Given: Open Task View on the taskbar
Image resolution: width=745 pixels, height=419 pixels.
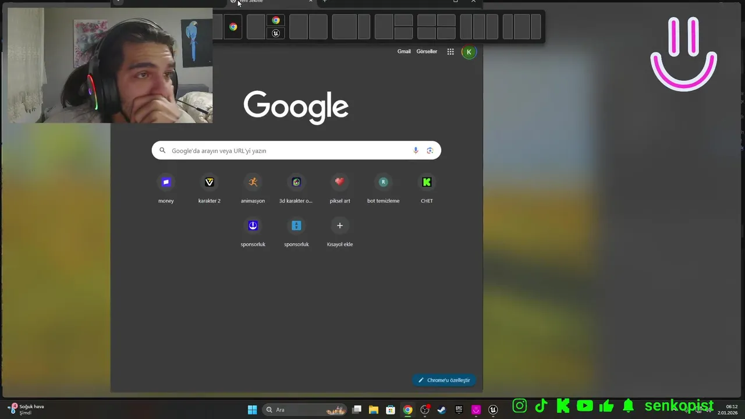Looking at the screenshot, I should [357, 410].
